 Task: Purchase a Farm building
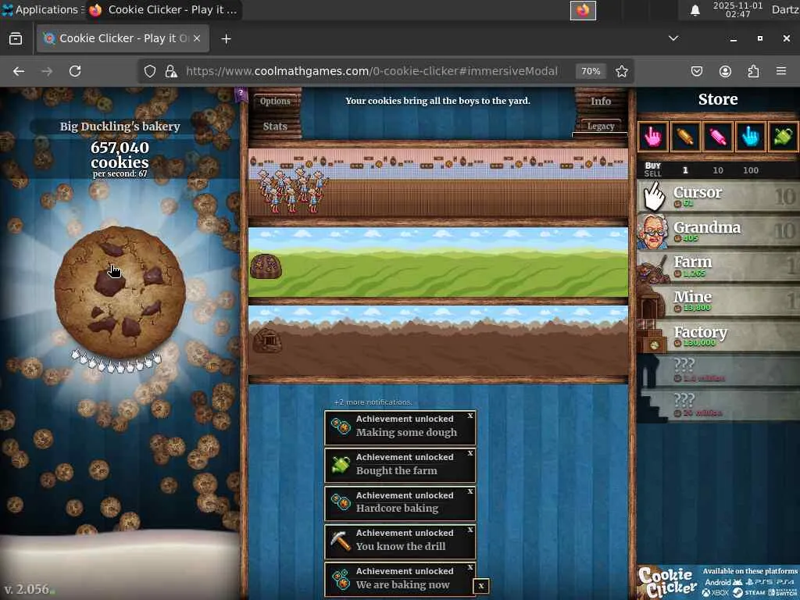pyautogui.click(x=719, y=266)
